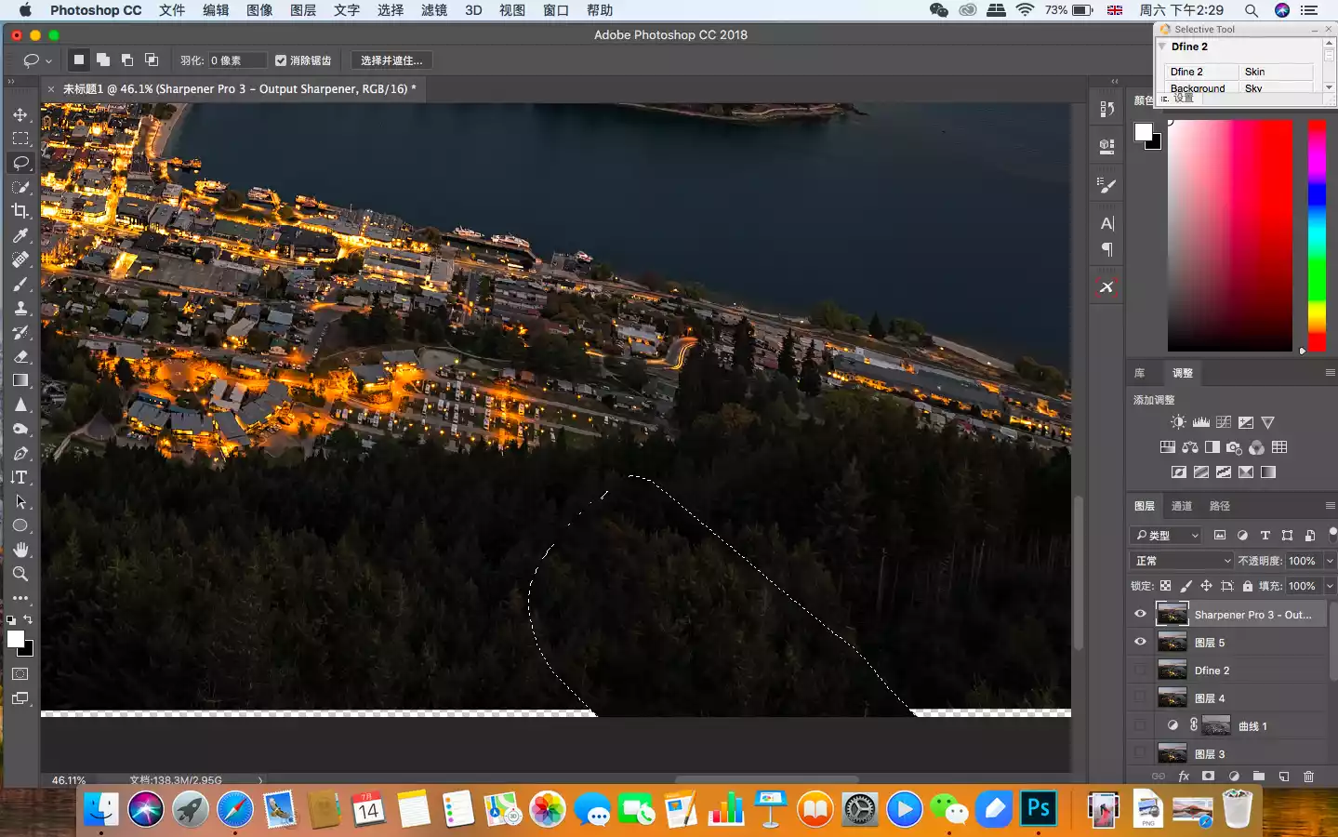Screen dimensions: 1338x837
Task: Click the 选择并遮住 button
Action: [x=391, y=60]
